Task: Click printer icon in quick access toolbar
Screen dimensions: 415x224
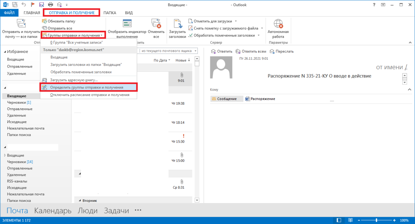Action: point(50,5)
